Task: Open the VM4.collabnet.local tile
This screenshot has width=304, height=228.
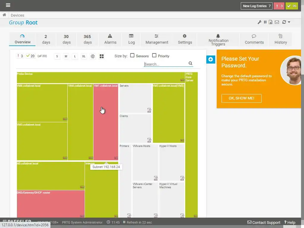Action: [x=80, y=122]
